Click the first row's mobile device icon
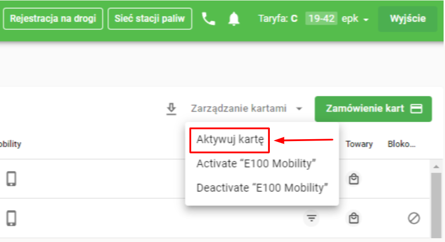Image resolution: width=445 pixels, height=242 pixels. [x=12, y=179]
